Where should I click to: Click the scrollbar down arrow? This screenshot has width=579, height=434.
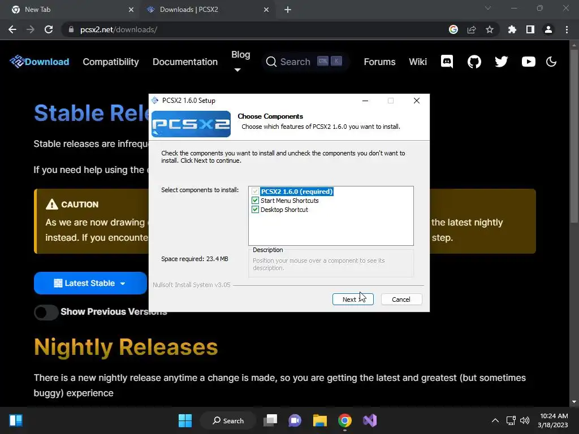(x=574, y=402)
